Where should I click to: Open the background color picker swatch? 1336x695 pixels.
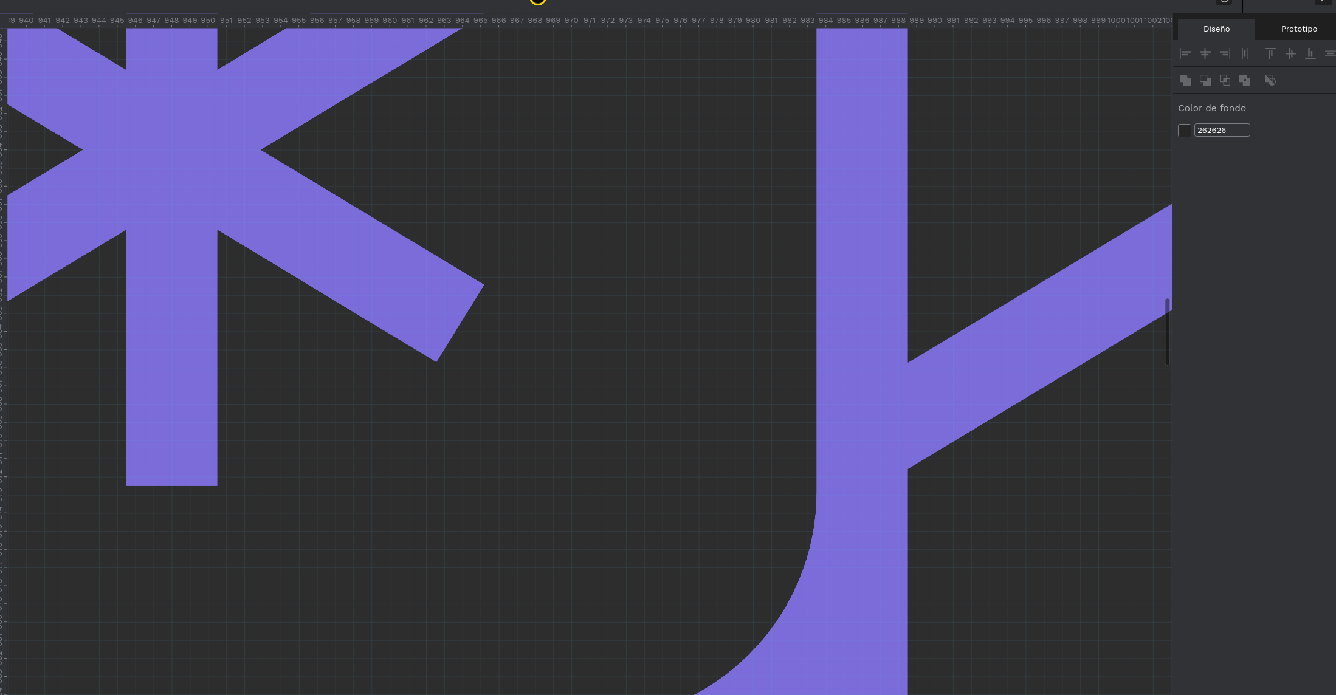click(1184, 130)
